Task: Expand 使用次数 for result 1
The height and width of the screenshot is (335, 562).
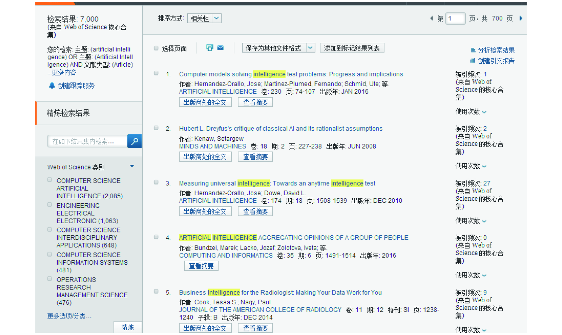Action: pyautogui.click(x=471, y=112)
